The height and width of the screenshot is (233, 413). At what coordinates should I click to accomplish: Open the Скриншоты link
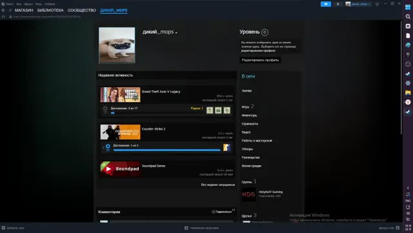[250, 124]
